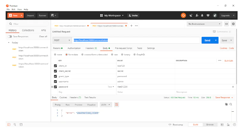Click the Import button
248x128 pixels.
click(30, 15)
